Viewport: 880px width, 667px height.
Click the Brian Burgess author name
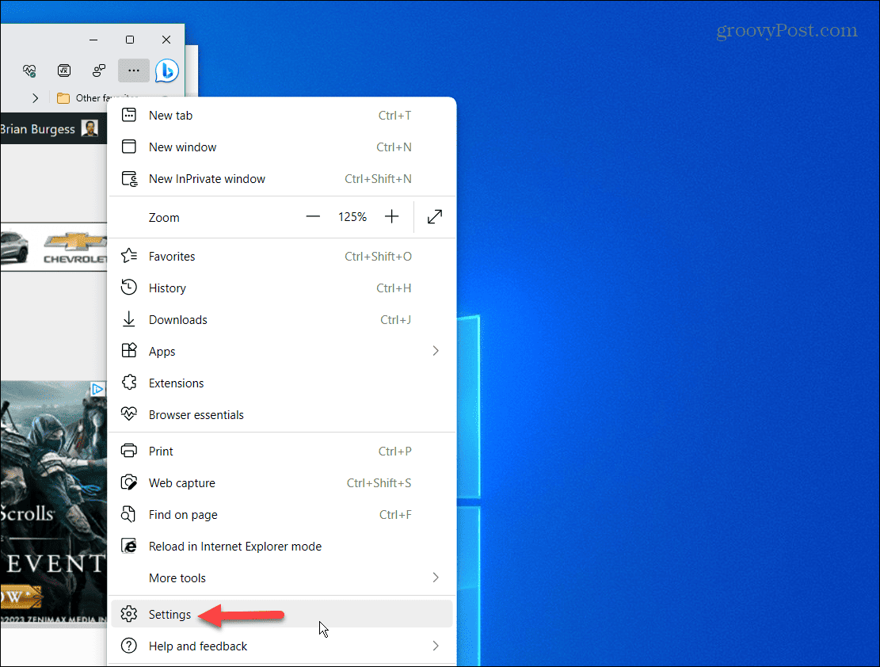pyautogui.click(x=37, y=129)
